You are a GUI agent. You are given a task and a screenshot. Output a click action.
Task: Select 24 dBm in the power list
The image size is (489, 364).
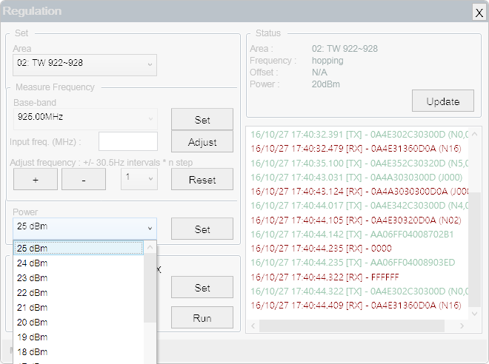click(79, 263)
